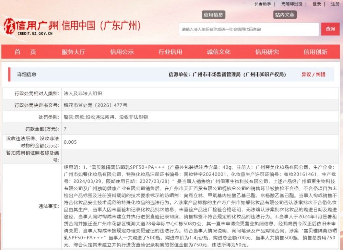343x250 pixels.
Task: Open 信用创新 navigation item
Action: [x=315, y=52]
